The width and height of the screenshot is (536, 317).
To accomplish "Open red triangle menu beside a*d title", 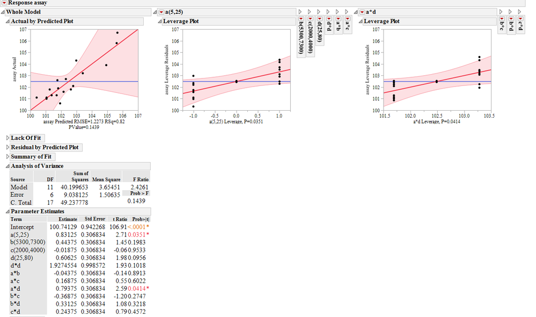I will (x=362, y=12).
